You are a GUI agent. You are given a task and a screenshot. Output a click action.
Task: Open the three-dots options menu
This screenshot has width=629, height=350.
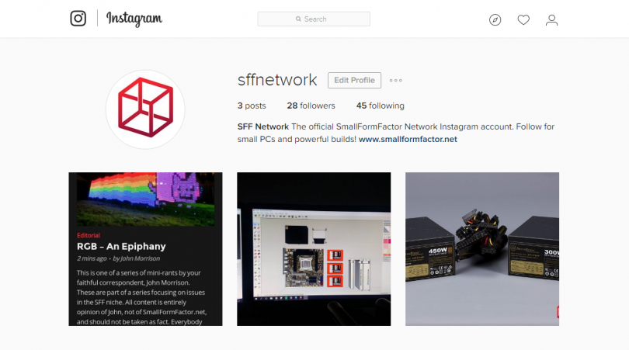pyautogui.click(x=395, y=80)
